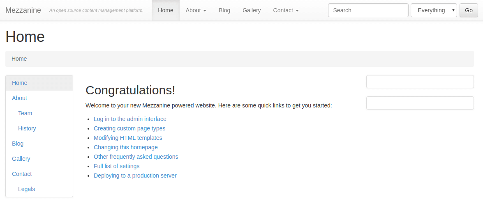
Task: Open Contact in the left sidebar
Action: [39, 174]
